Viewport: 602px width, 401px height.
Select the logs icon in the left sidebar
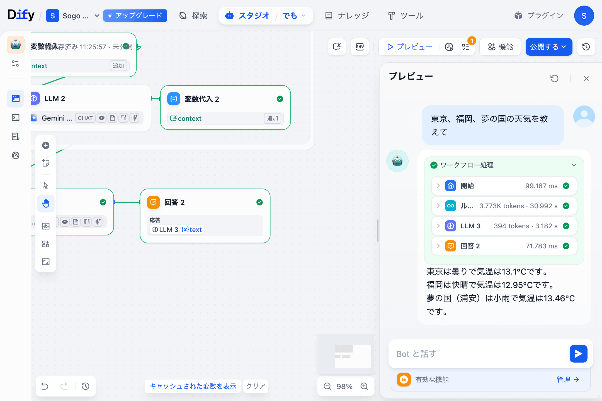coord(15,136)
